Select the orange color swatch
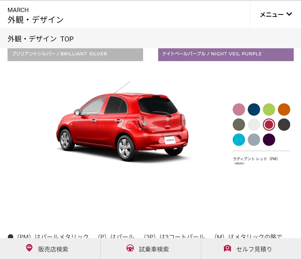The height and width of the screenshot is (259, 301). [284, 109]
